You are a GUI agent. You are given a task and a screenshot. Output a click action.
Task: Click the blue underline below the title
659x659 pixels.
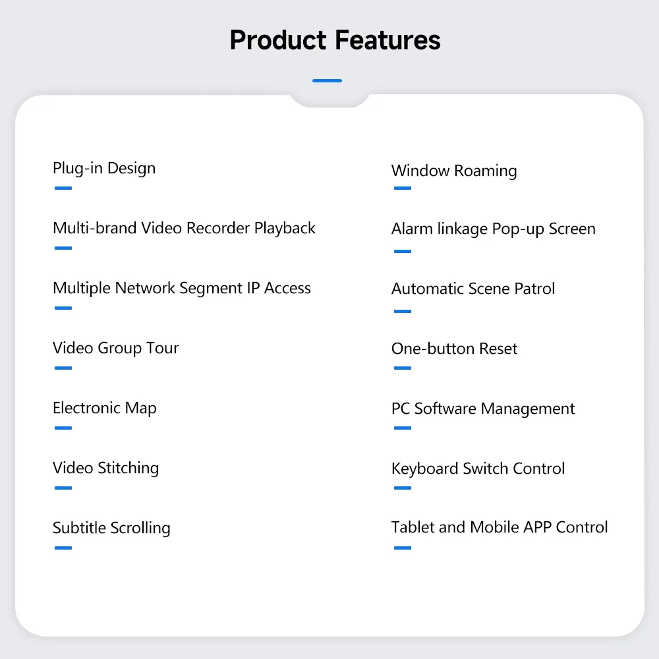click(x=327, y=80)
